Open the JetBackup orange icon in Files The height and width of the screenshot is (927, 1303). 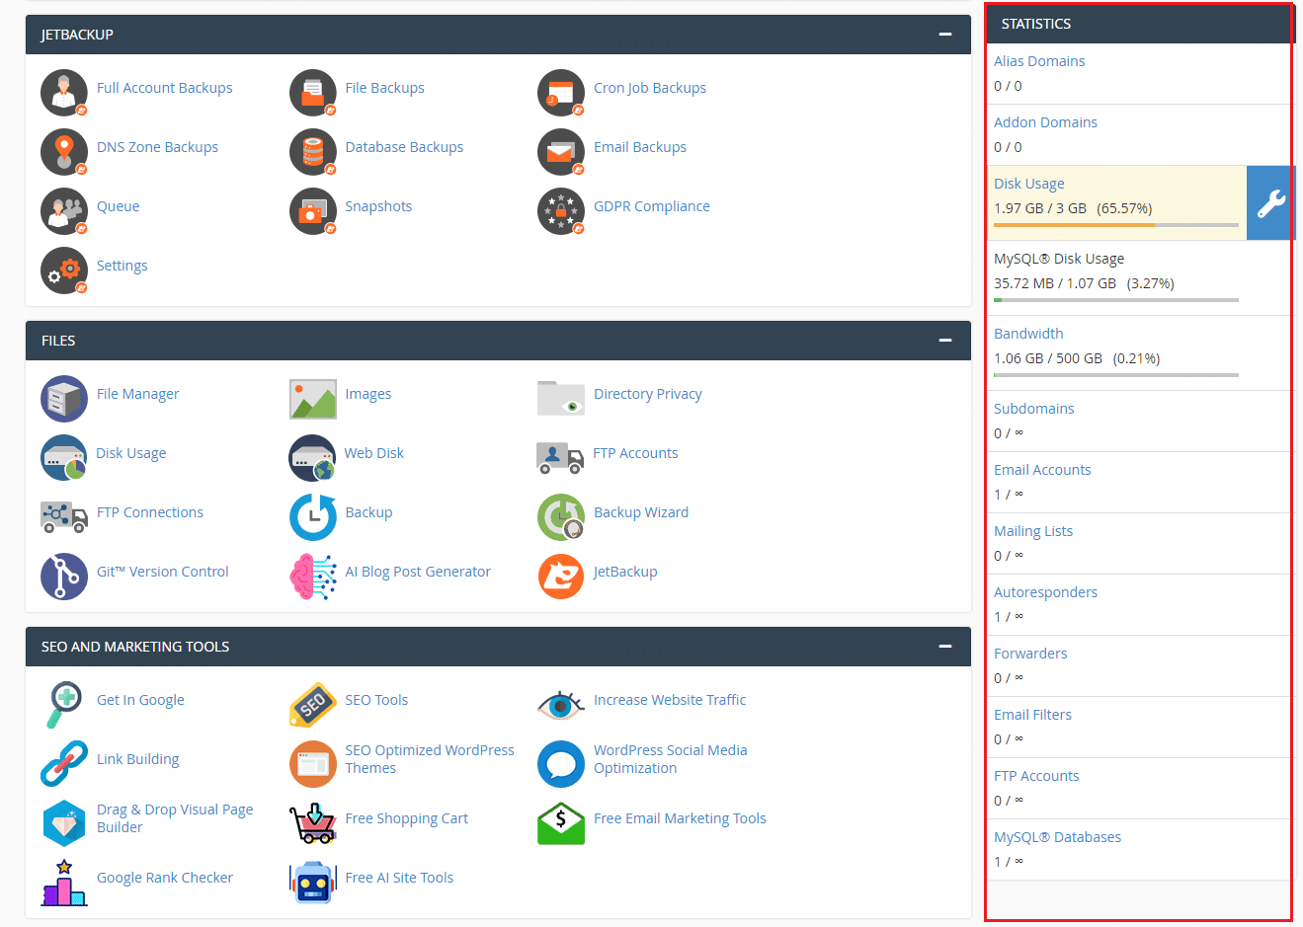coord(561,577)
